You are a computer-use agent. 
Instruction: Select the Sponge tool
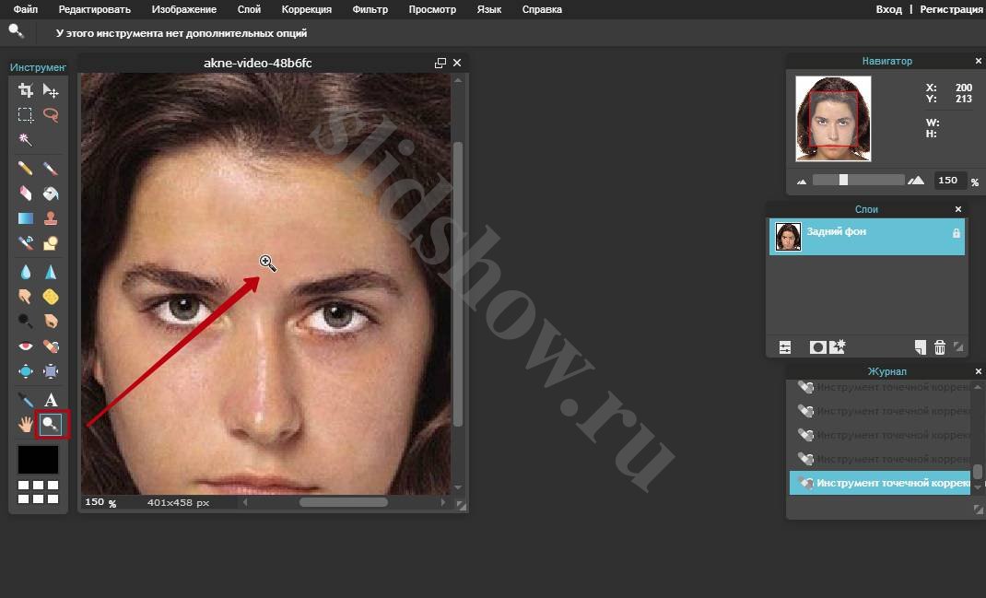tap(51, 296)
